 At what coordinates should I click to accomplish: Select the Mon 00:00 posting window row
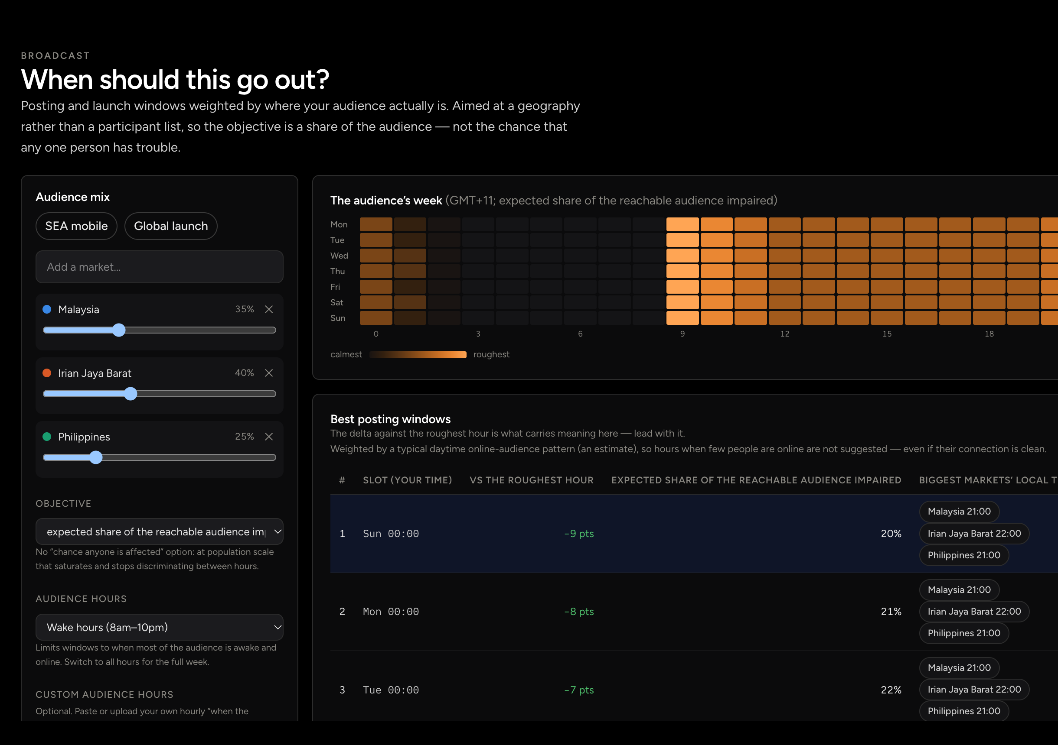[x=694, y=612]
